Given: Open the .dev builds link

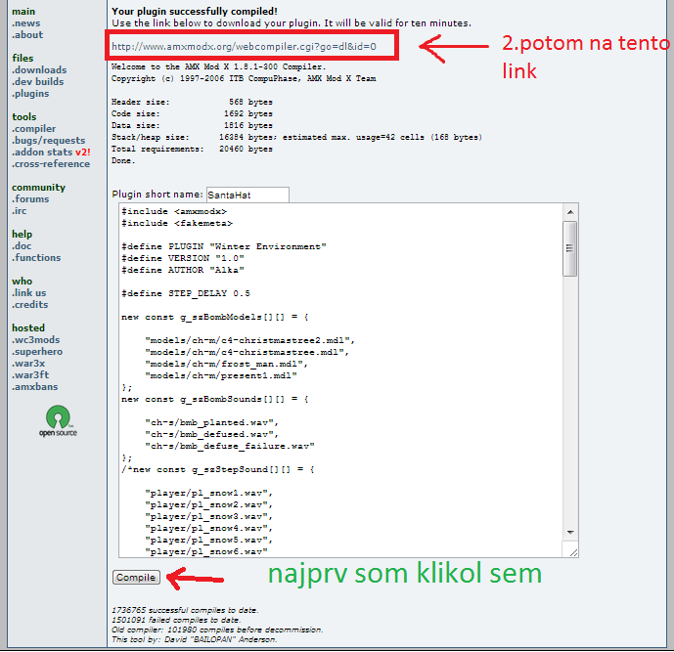Looking at the screenshot, I should click(x=37, y=81).
